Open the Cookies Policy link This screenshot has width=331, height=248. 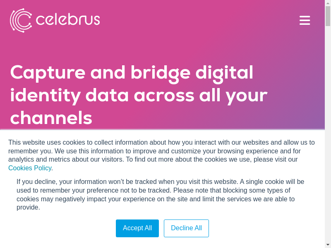pos(30,168)
